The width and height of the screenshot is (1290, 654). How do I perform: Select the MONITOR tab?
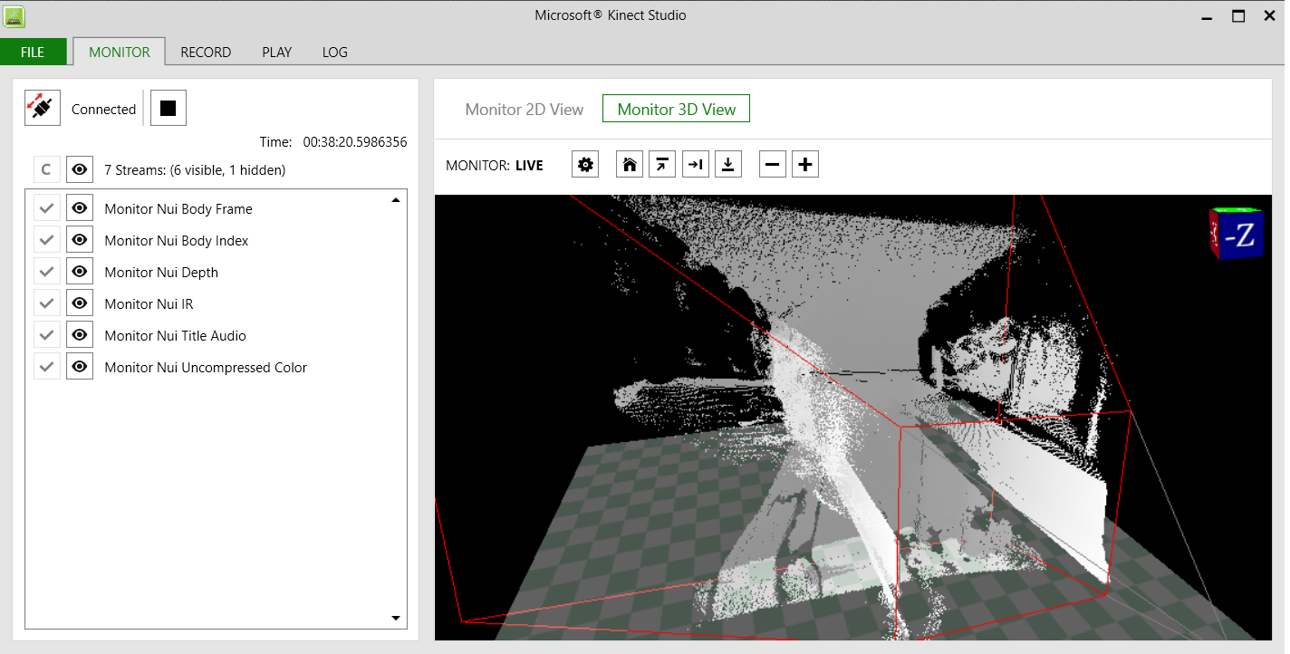click(120, 52)
